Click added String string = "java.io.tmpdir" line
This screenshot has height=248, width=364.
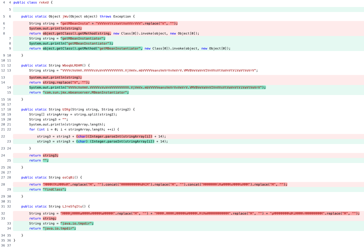click(61, 223)
